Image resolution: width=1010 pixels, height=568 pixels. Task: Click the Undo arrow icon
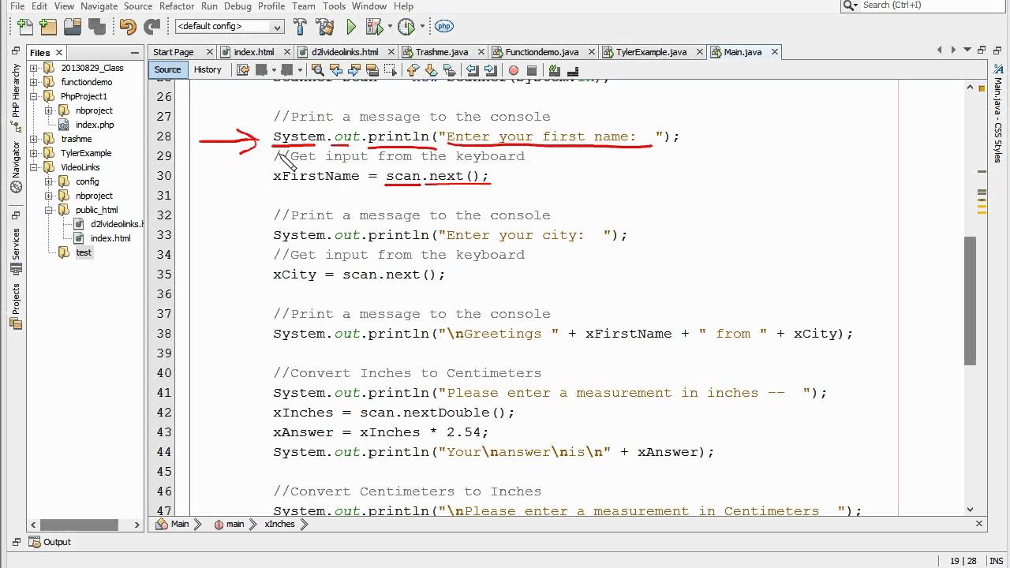(x=128, y=27)
